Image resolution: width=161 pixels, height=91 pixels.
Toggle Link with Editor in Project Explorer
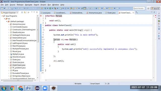pyautogui.click(x=25, y=12)
